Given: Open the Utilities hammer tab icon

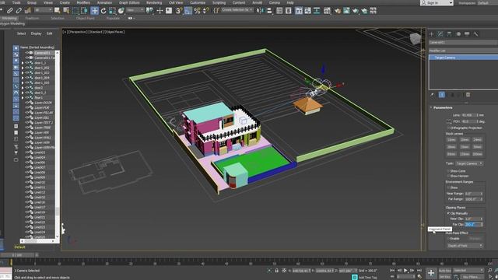Looking at the screenshot, I should click(x=475, y=34).
